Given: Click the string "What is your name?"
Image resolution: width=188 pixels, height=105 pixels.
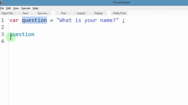Looking at the screenshot, I should tap(88, 20).
